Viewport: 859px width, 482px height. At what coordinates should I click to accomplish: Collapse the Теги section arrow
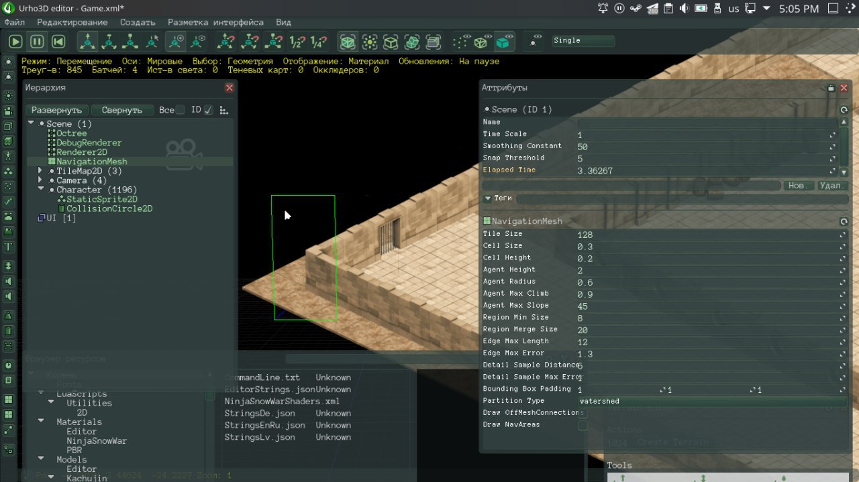pyautogui.click(x=488, y=198)
